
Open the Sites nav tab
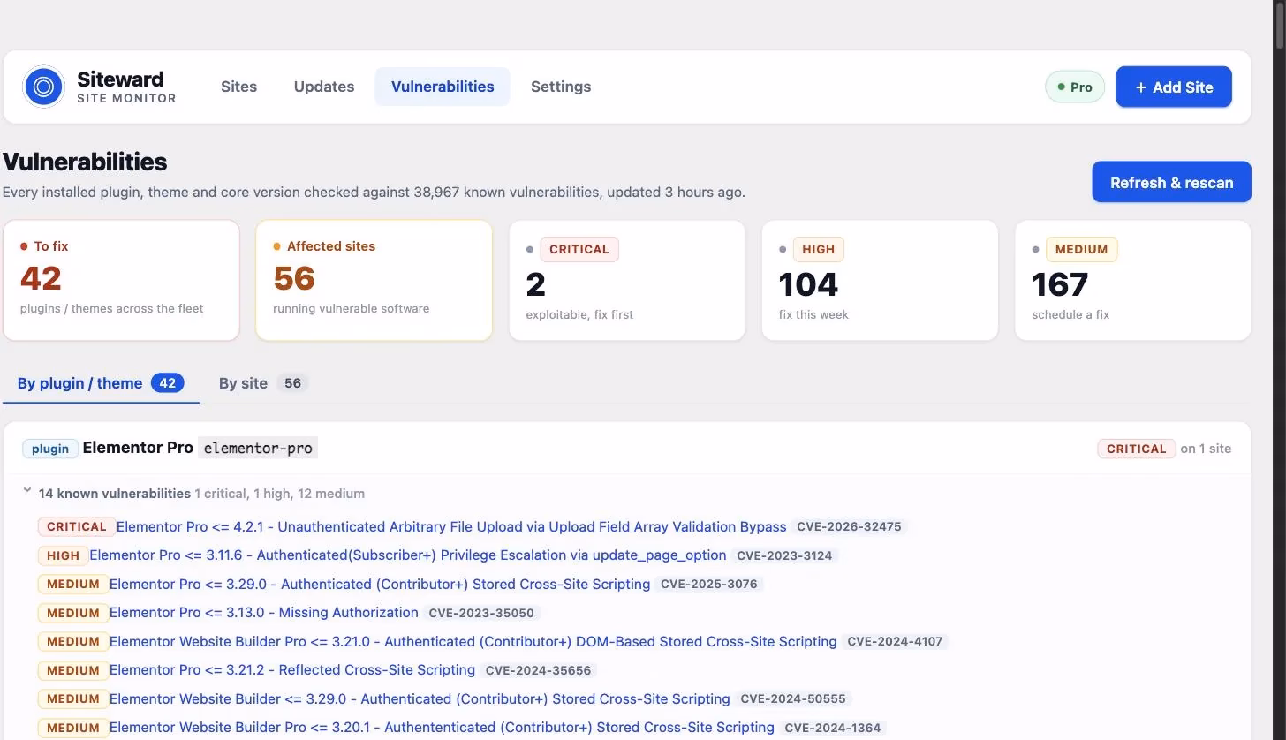238,87
